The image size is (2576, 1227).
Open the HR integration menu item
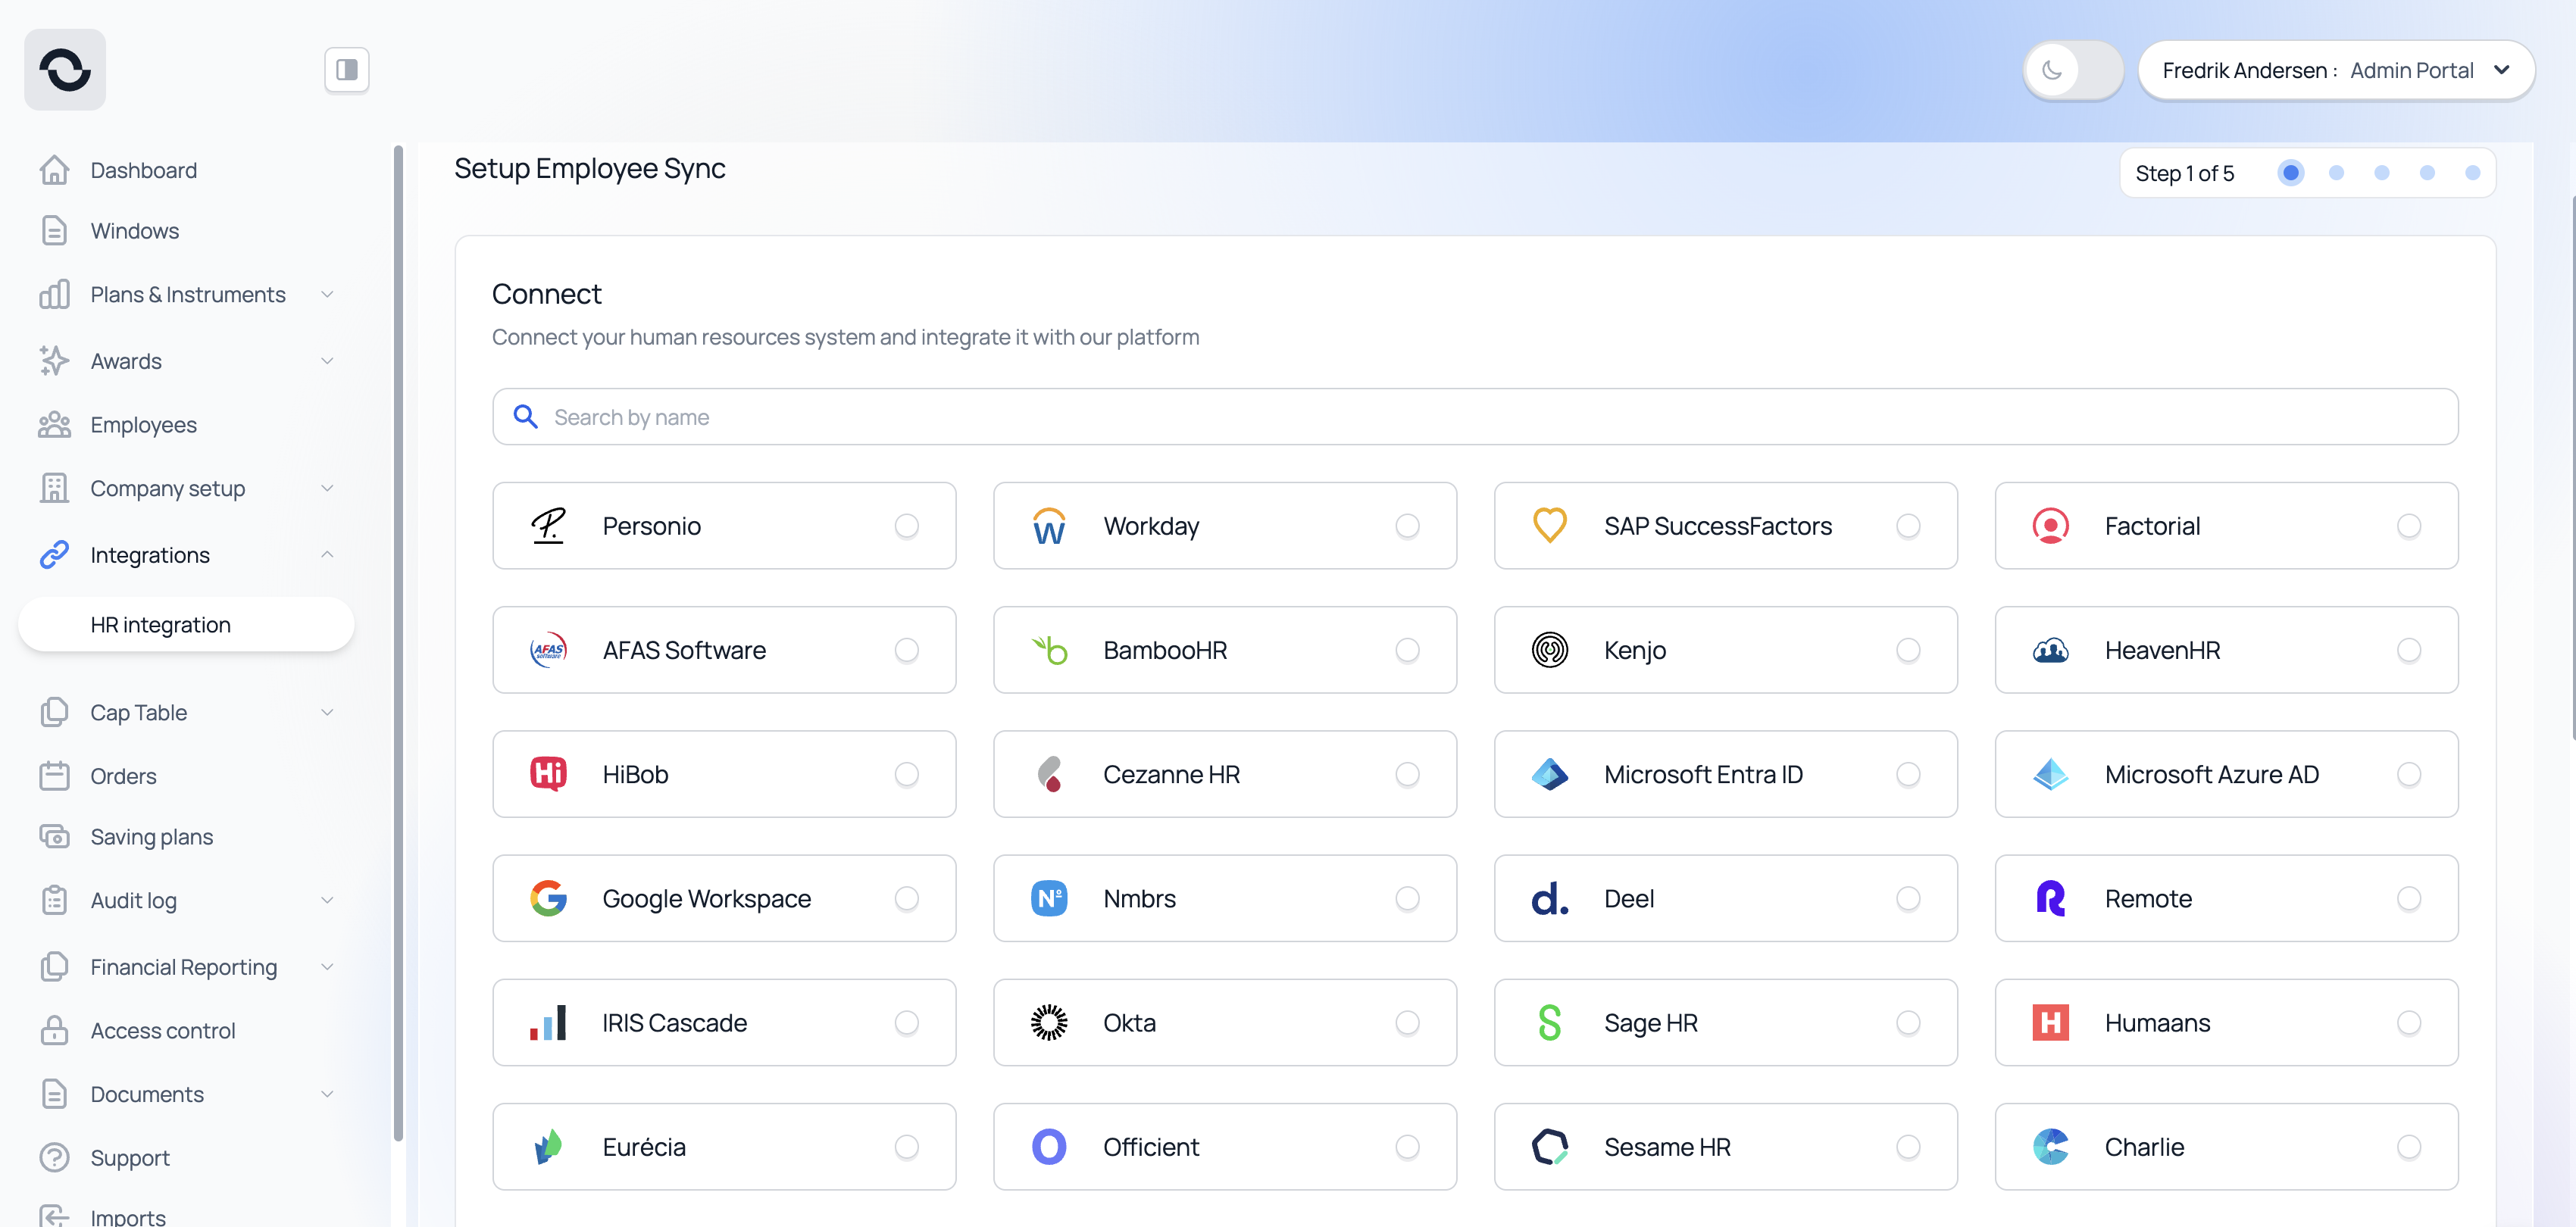click(160, 625)
